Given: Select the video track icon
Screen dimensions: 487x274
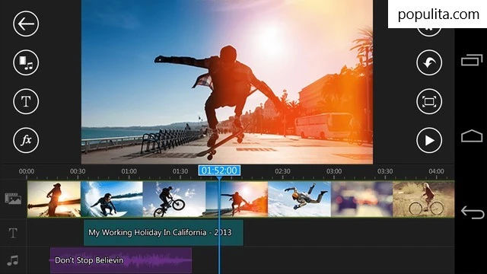Looking at the screenshot, I should 13,199.
